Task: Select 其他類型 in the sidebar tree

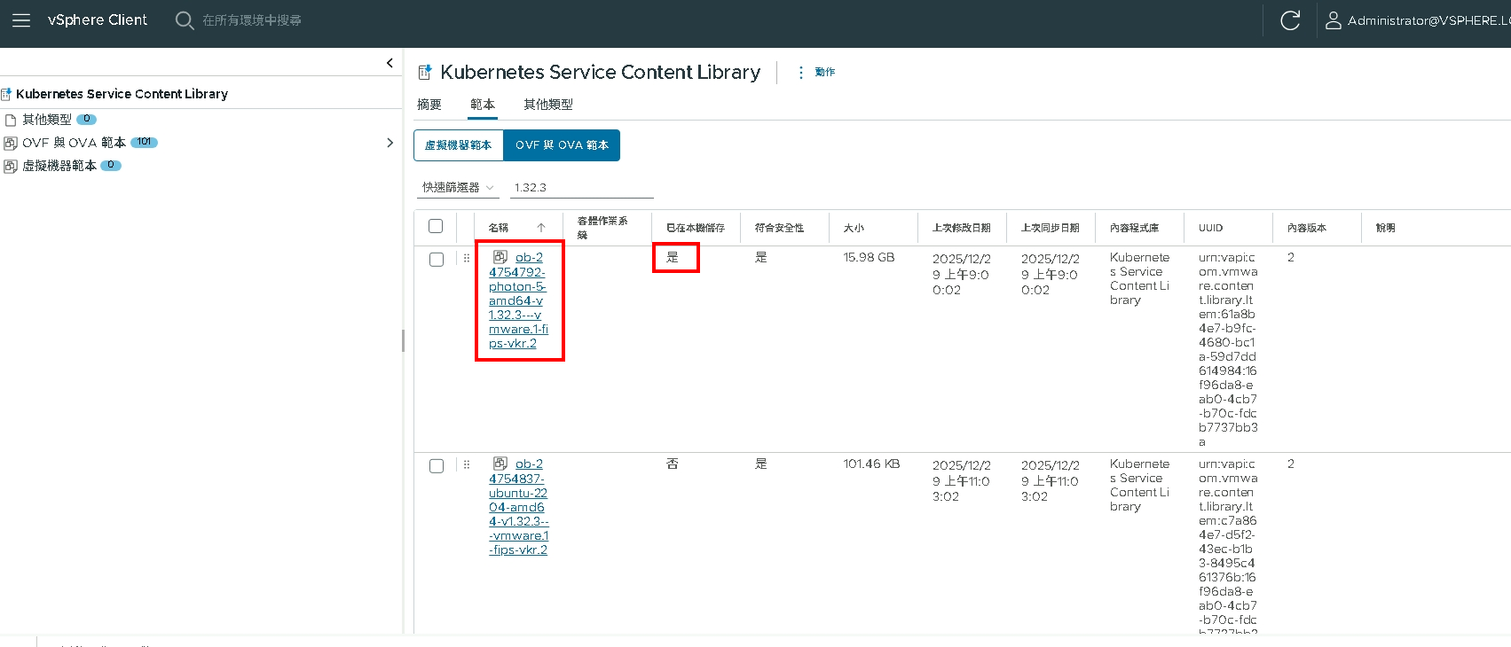Action: [47, 120]
